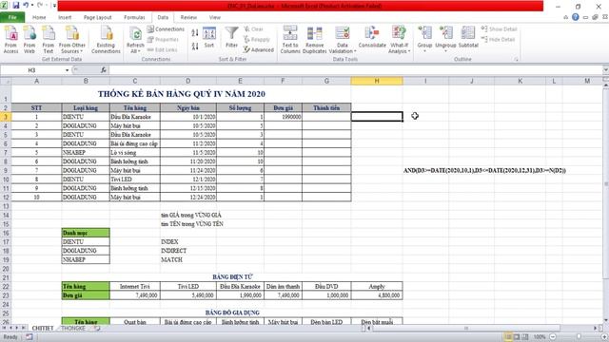Switch to the Insert ribbon tab
This screenshot has height=342, width=609.
pyautogui.click(x=65, y=17)
